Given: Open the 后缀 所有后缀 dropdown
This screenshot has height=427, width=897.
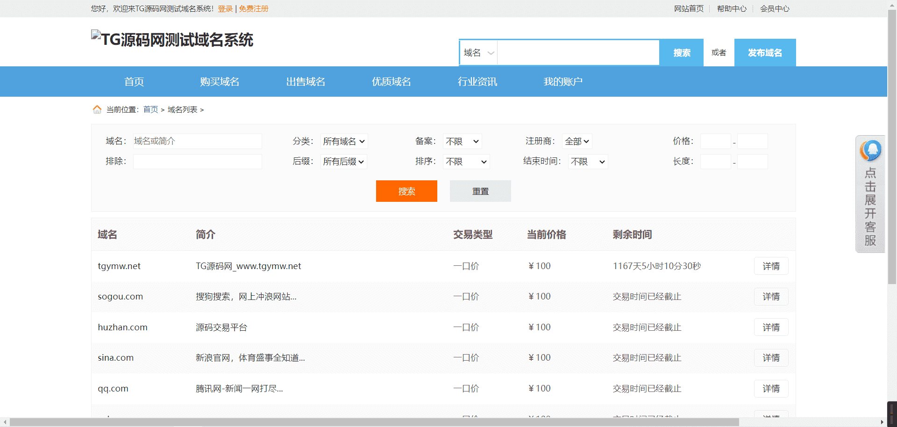Looking at the screenshot, I should pos(343,162).
